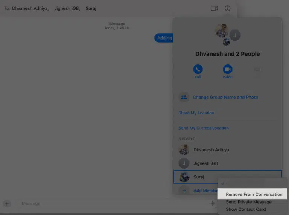The image size is (289, 215).
Task: Click the audio waveform record icon
Action: pos(213,204)
